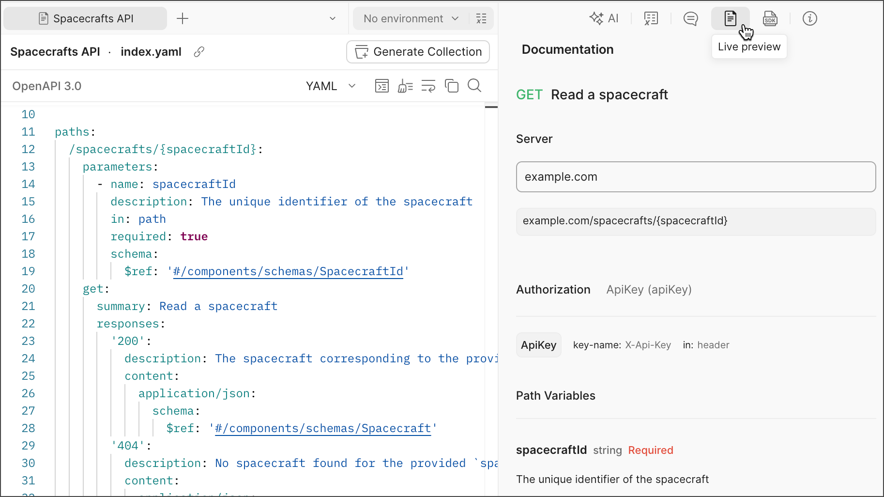
Task: Click the Generate Collection button
Action: click(x=418, y=52)
